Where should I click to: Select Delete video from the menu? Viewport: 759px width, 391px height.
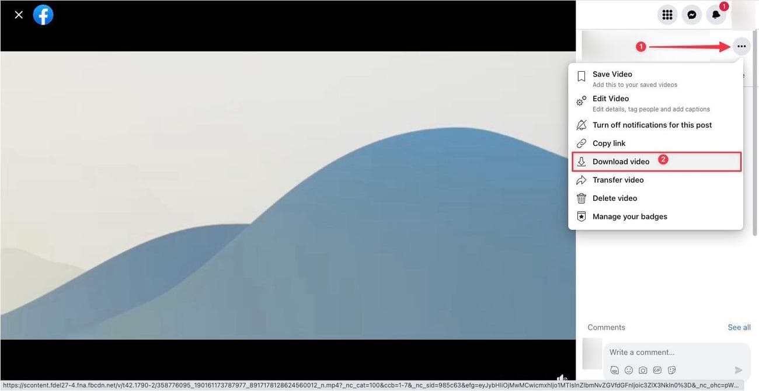[x=614, y=198]
